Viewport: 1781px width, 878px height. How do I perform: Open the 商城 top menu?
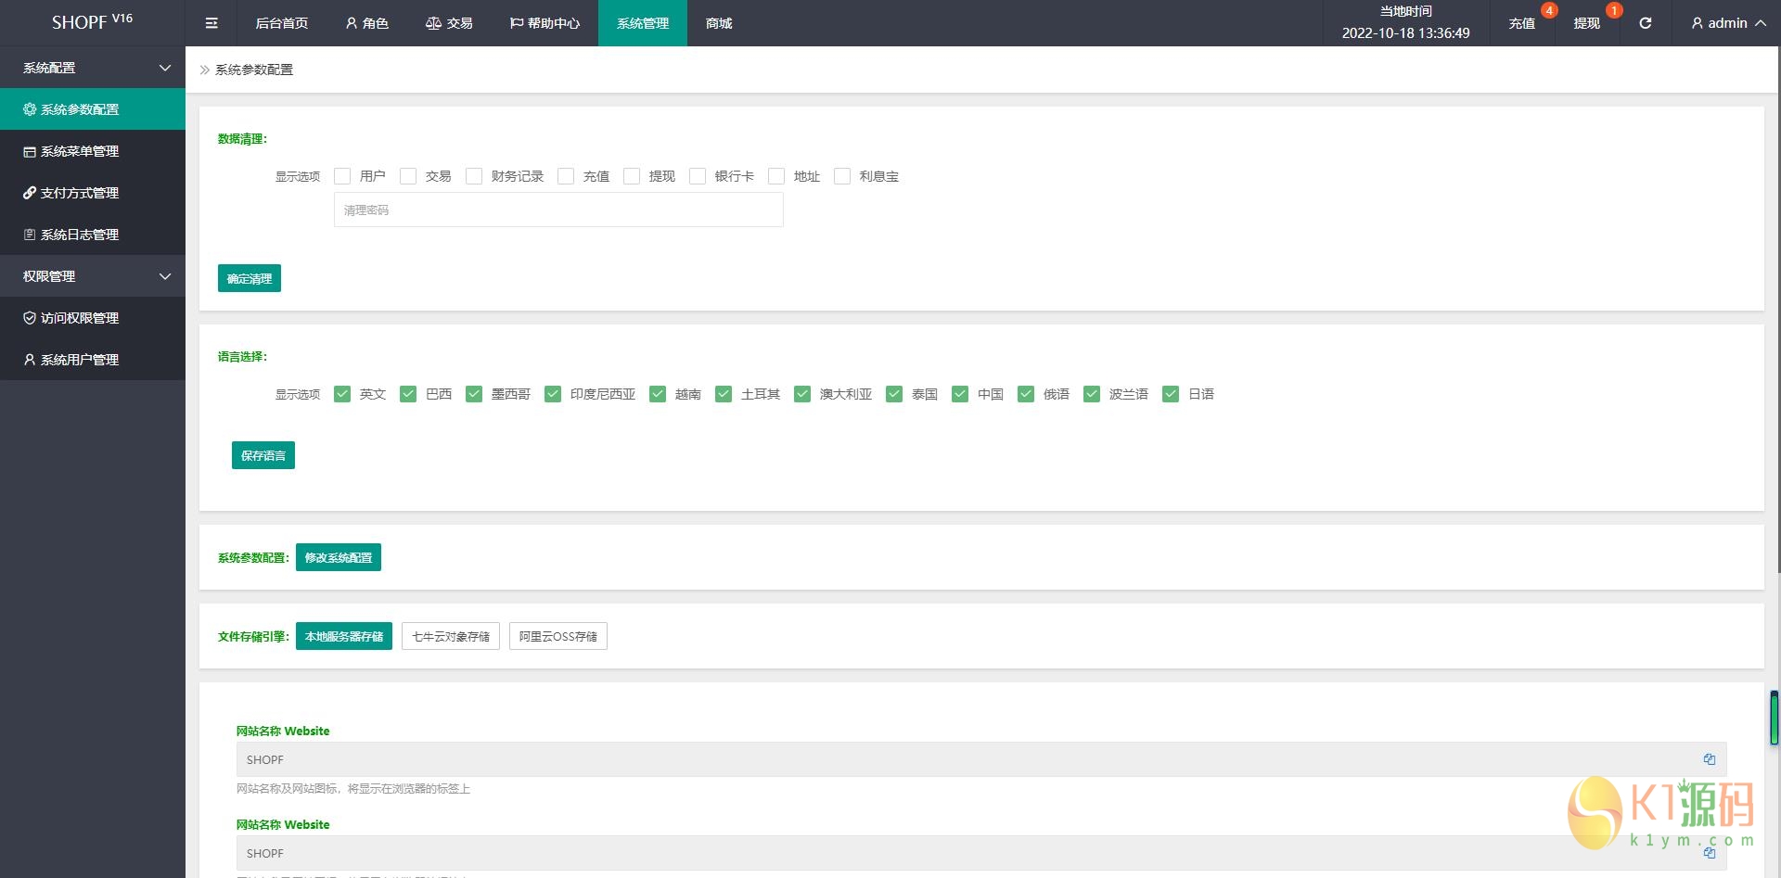pos(719,23)
